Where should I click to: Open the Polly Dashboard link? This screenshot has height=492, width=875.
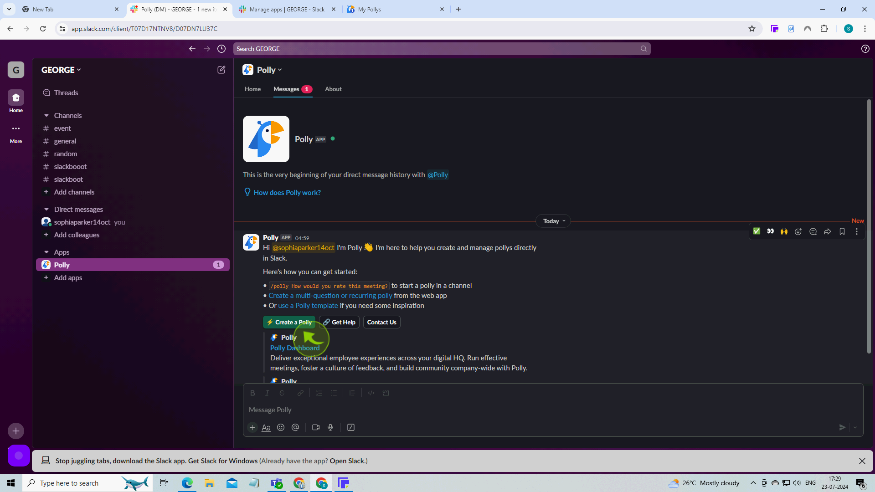click(x=295, y=348)
